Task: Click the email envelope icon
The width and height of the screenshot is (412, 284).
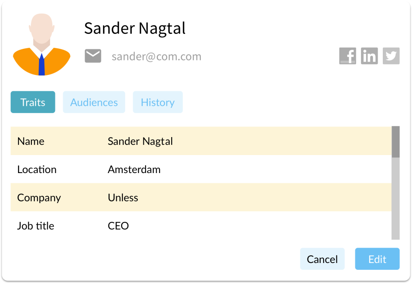Action: point(93,56)
